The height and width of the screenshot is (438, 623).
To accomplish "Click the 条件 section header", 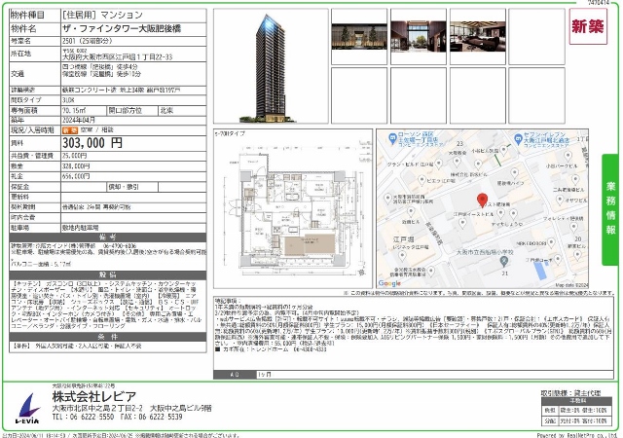I will 108,337.
